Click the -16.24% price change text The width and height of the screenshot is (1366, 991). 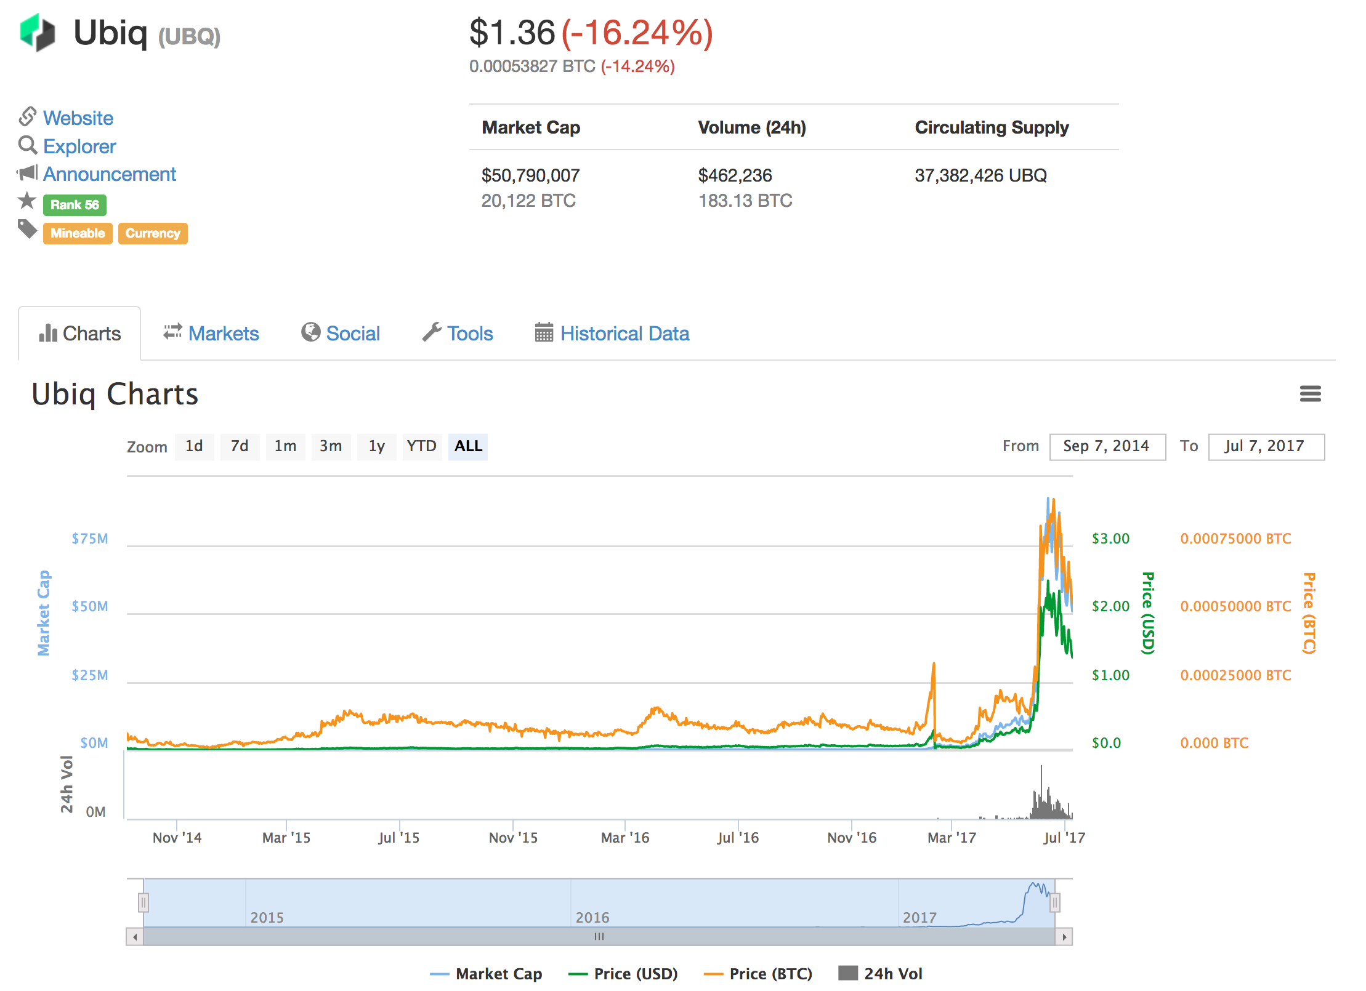[637, 32]
